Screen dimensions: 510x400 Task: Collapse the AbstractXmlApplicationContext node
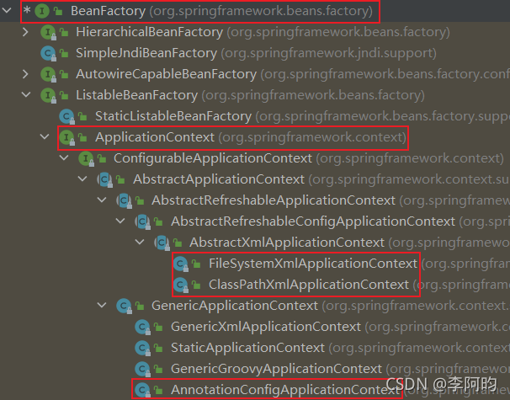(140, 242)
